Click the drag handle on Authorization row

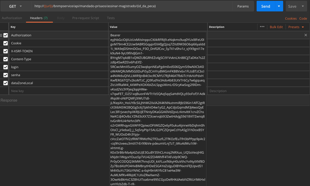tap(1, 35)
